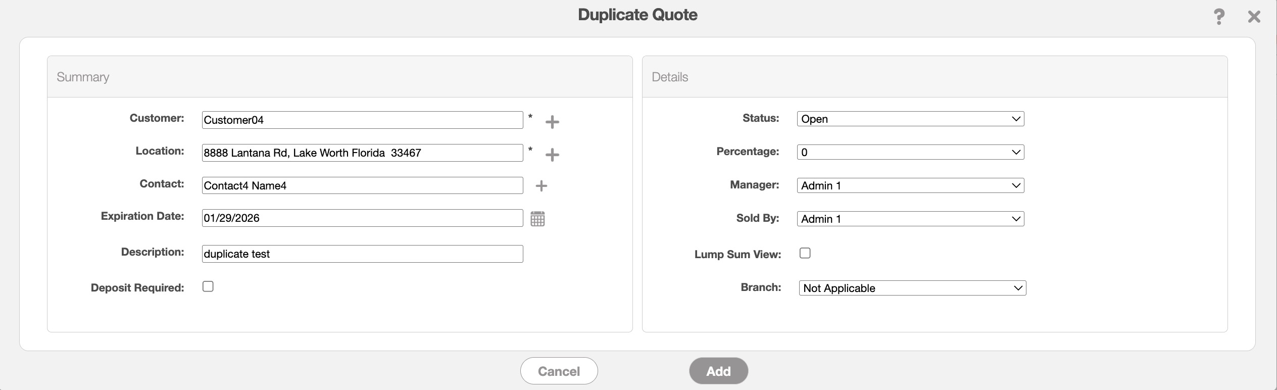Close the Duplicate Quote dialog

point(1254,17)
